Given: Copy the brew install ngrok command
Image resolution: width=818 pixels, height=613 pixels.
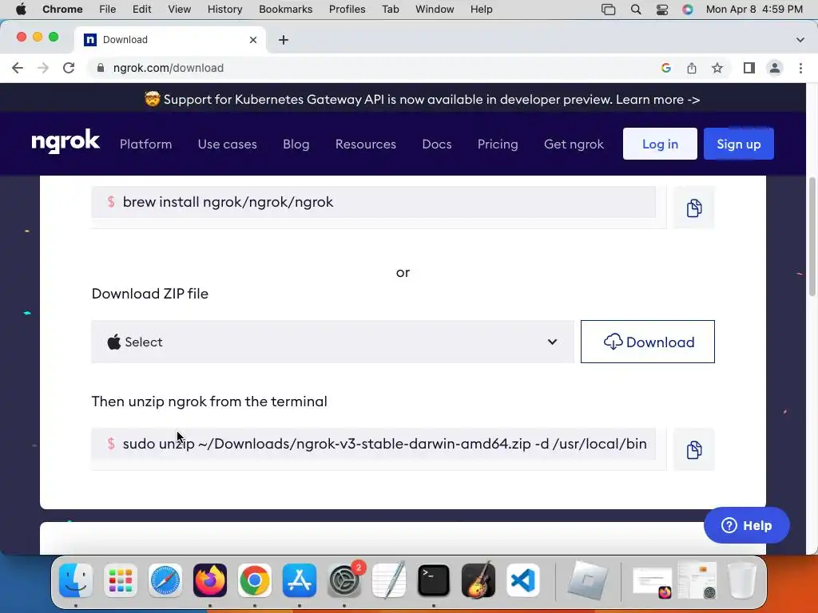Looking at the screenshot, I should (x=694, y=208).
